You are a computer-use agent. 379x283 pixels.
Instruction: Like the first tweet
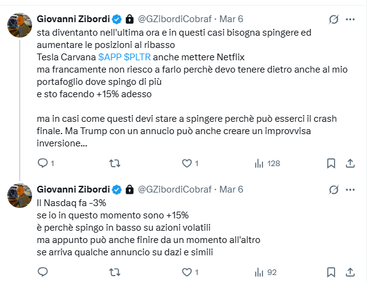[x=187, y=163]
